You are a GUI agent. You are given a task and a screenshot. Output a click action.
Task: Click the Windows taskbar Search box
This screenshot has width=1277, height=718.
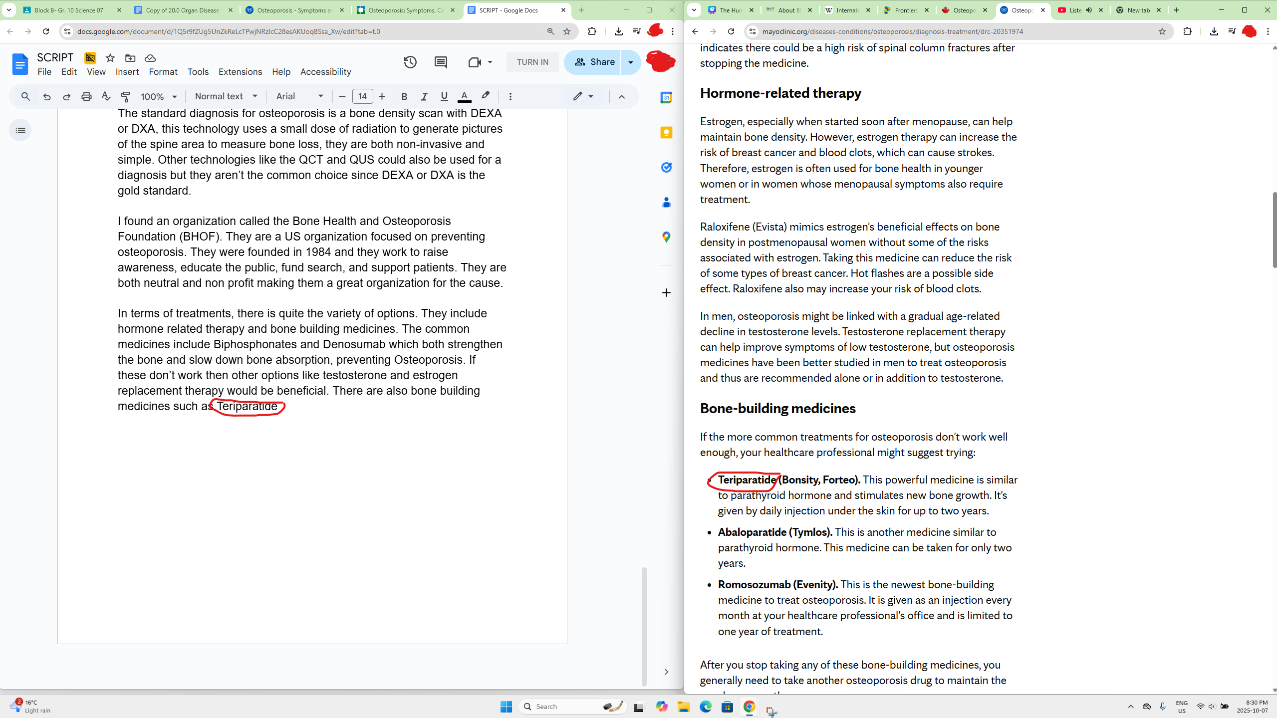tap(572, 707)
